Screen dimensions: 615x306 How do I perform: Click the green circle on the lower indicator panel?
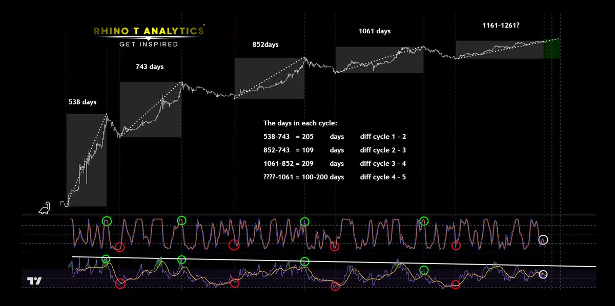pos(107,258)
